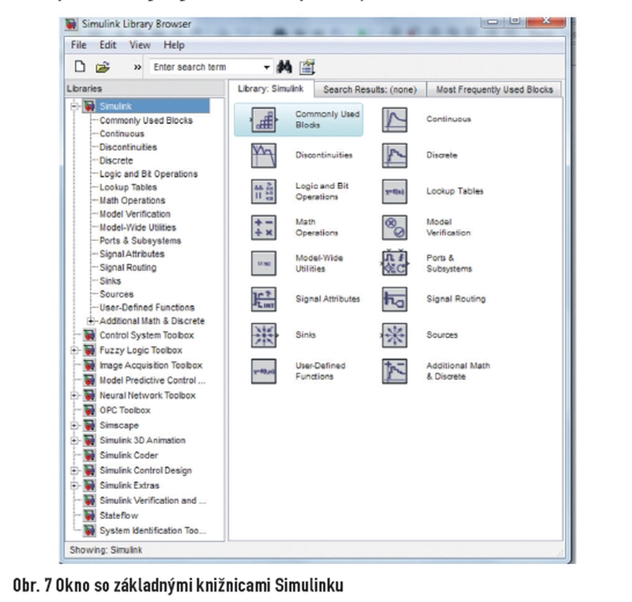This screenshot has width=632, height=602.
Task: Select User-Defined Functions in the tree
Action: [147, 307]
